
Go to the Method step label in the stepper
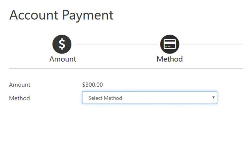coord(170,59)
